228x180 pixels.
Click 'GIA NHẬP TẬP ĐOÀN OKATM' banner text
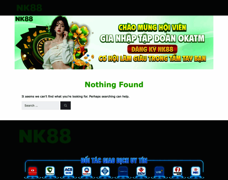(152, 38)
